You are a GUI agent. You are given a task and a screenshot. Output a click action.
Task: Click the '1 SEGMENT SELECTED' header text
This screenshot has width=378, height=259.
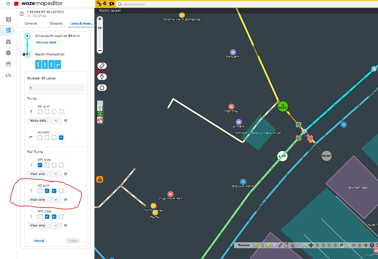(x=45, y=12)
